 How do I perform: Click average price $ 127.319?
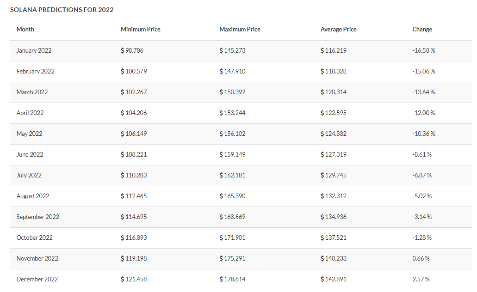tap(334, 154)
